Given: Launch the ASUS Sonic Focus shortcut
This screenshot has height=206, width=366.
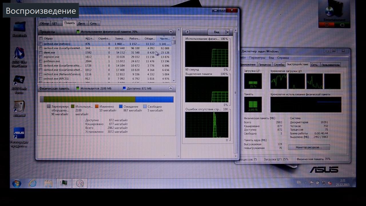Looking at the screenshot, I should point(19,84).
